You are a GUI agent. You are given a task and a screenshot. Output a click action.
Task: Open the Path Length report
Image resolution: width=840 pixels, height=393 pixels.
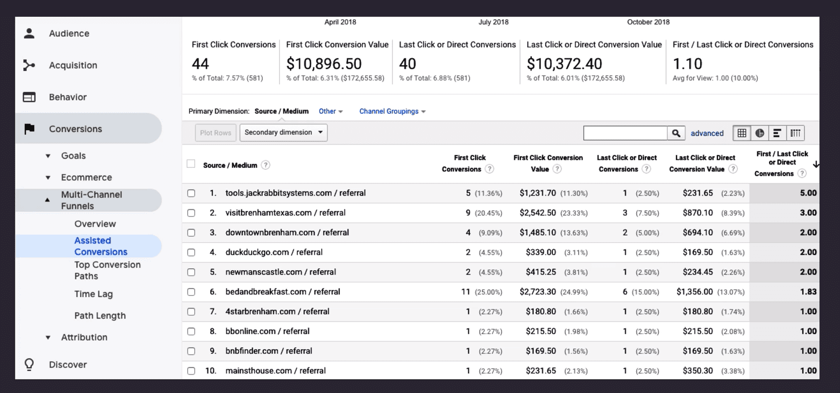(x=100, y=316)
